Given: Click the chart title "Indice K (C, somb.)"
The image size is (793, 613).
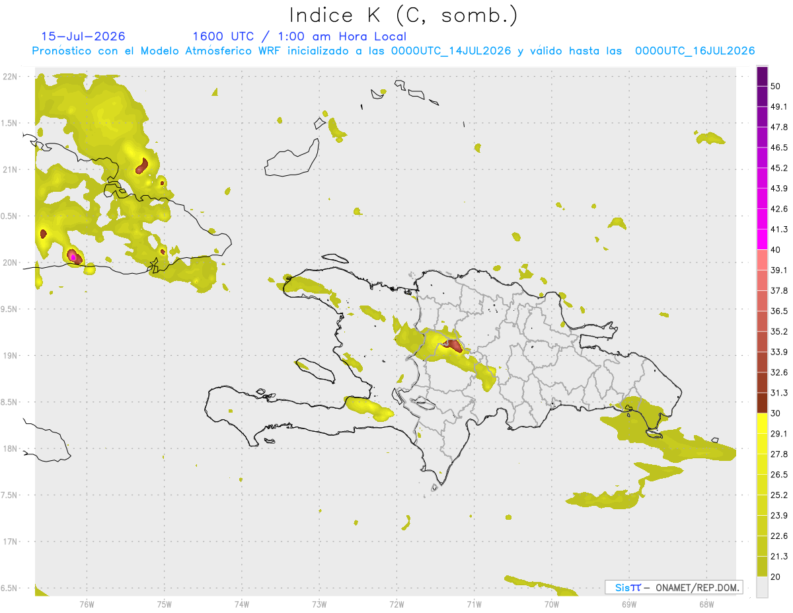Looking at the screenshot, I should pyautogui.click(x=404, y=15).
